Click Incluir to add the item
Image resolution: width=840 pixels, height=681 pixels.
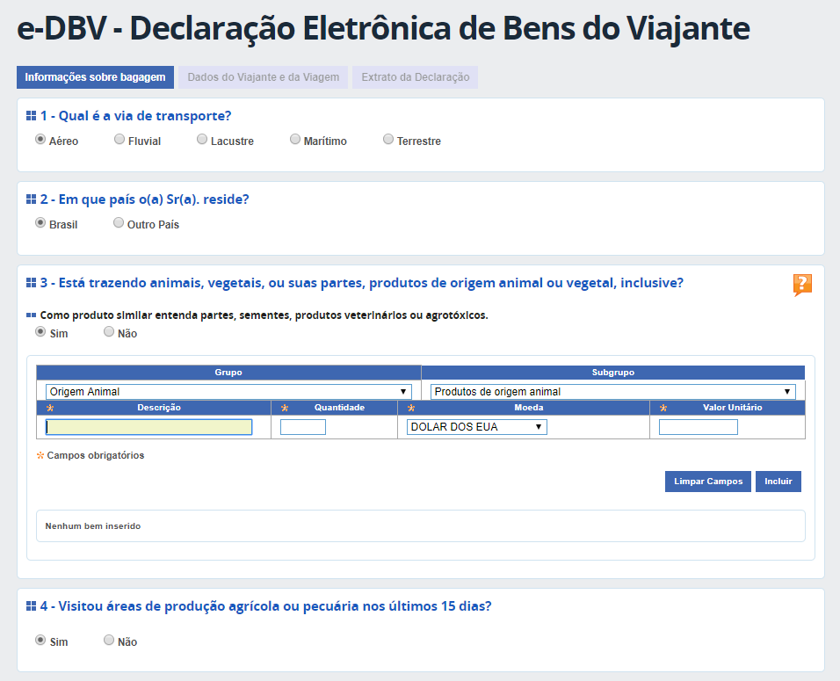point(778,482)
